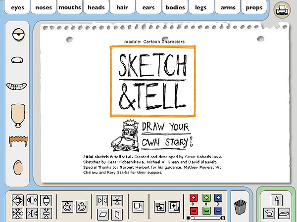Select the heads tab
Screen dimensions: 297x222
click(x=96, y=7)
